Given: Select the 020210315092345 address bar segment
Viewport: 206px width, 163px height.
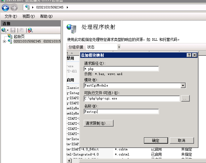Looking at the screenshot, I should (50, 7).
